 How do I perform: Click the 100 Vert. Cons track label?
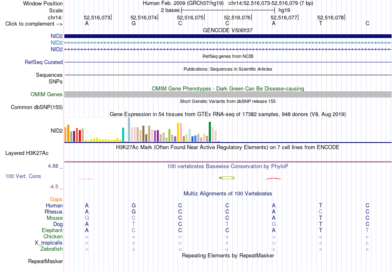pos(23,176)
